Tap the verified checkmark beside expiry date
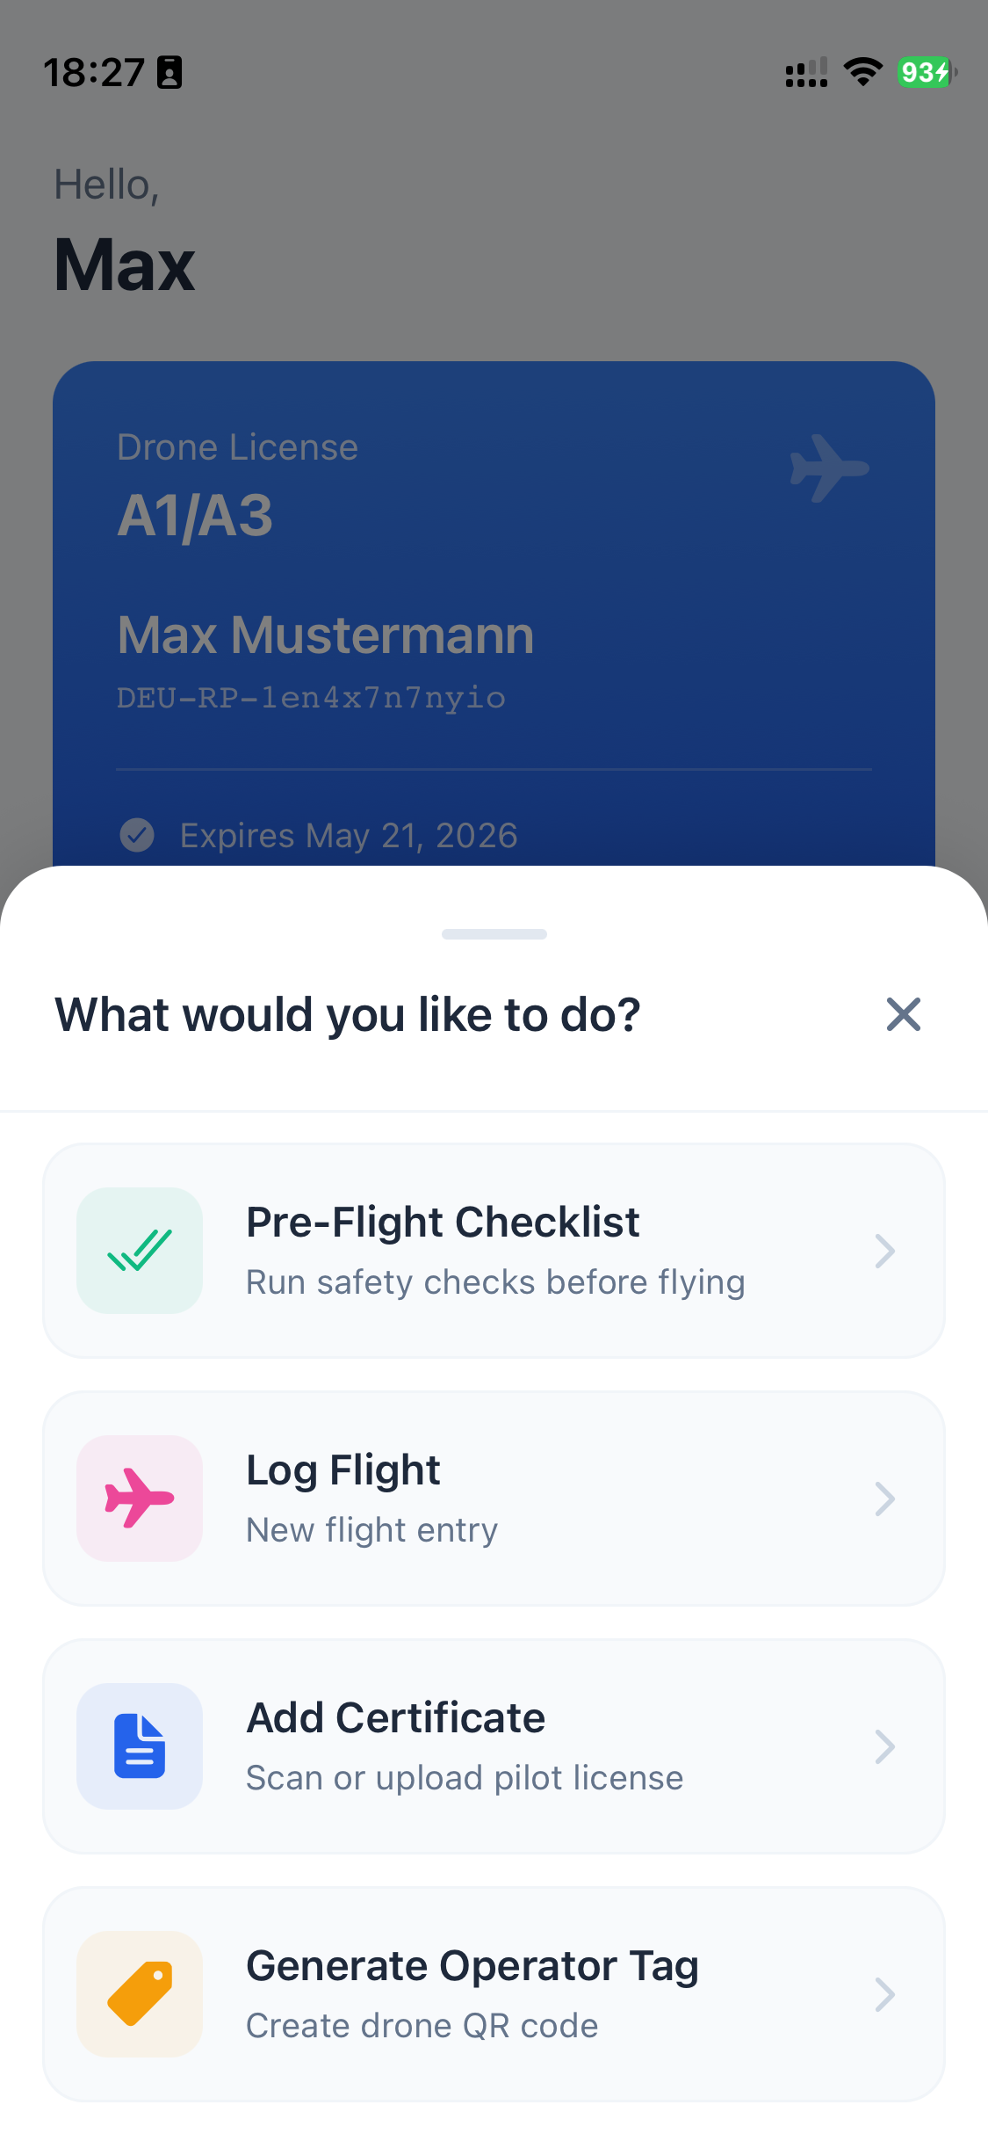 pyautogui.click(x=137, y=835)
